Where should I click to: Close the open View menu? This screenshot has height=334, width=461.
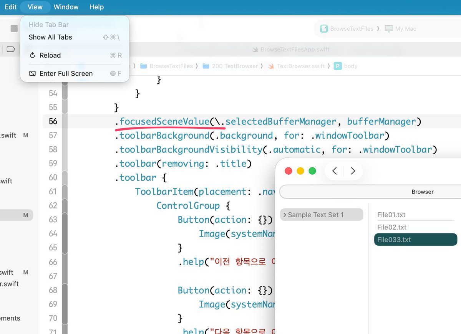[x=35, y=7]
